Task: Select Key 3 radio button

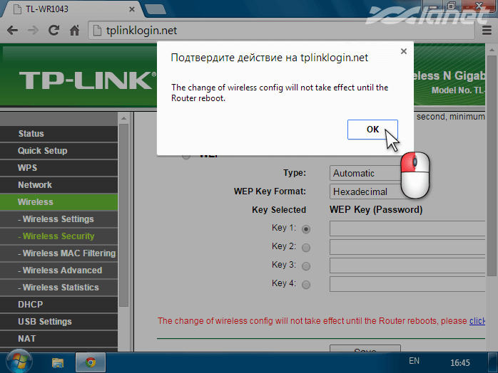Action: pos(306,266)
